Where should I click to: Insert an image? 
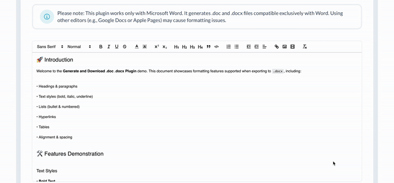(285, 47)
